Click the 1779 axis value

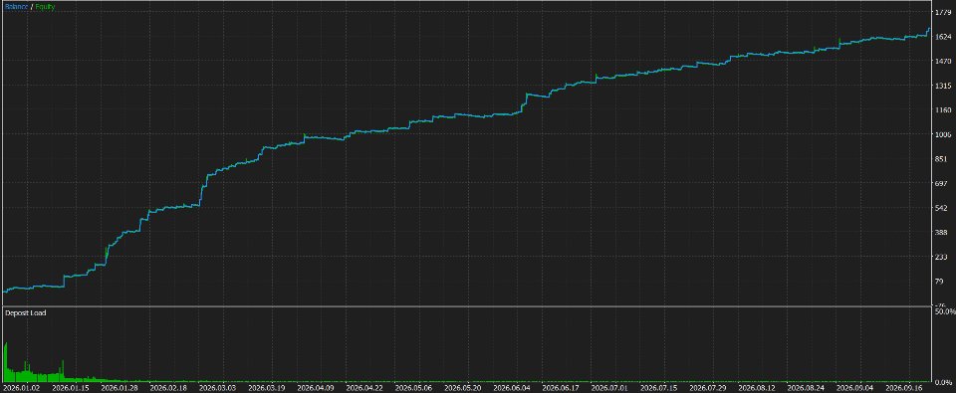point(943,12)
